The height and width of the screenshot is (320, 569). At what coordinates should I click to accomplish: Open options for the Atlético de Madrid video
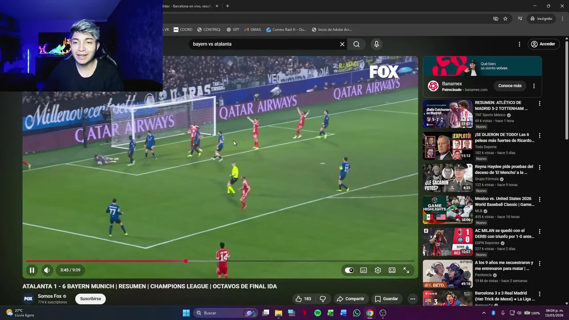(540, 104)
